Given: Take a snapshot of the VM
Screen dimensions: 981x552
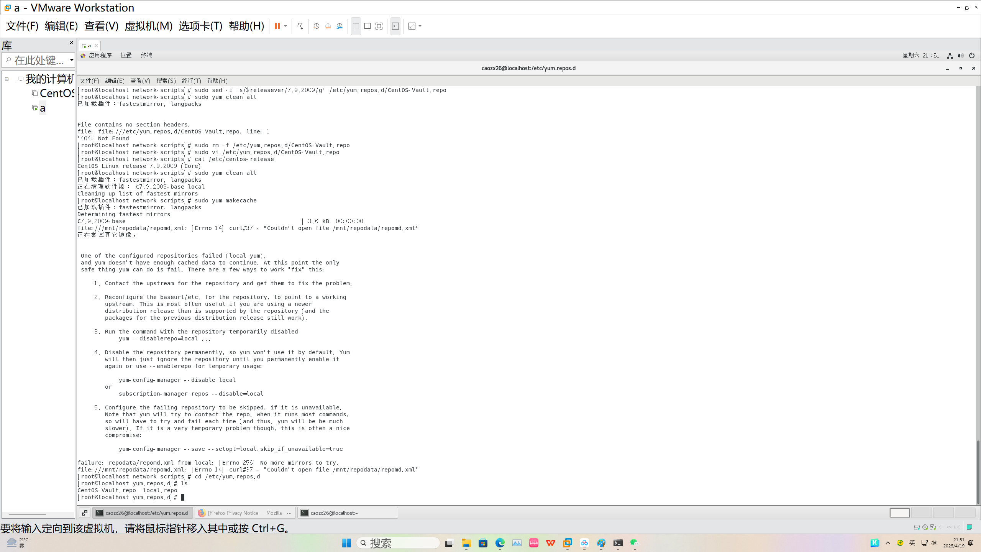Looking at the screenshot, I should point(317,26).
